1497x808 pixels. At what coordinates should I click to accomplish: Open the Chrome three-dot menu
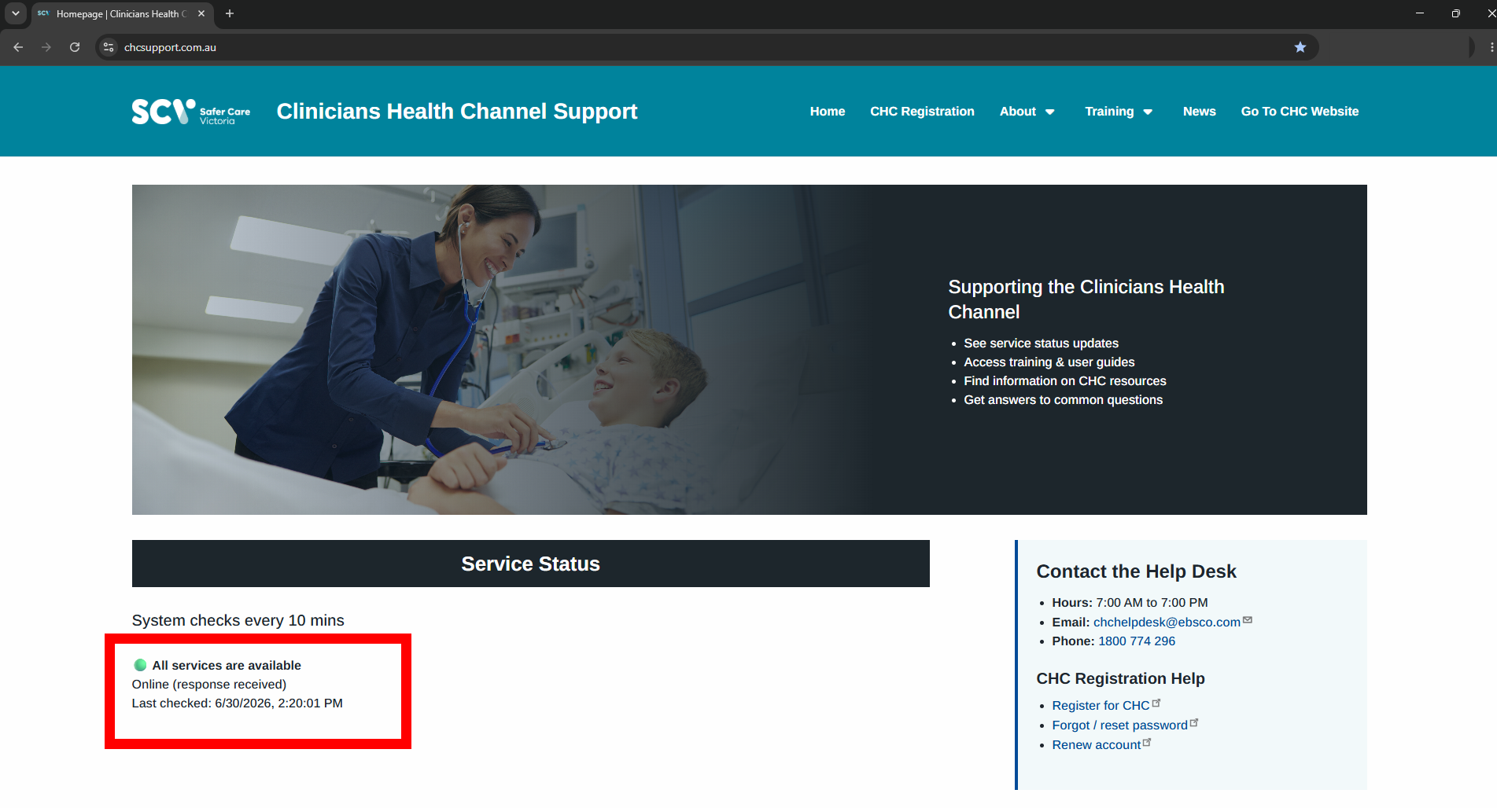(1491, 47)
